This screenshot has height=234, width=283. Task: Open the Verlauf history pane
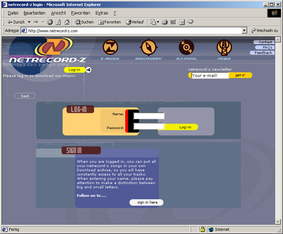[x=135, y=22]
